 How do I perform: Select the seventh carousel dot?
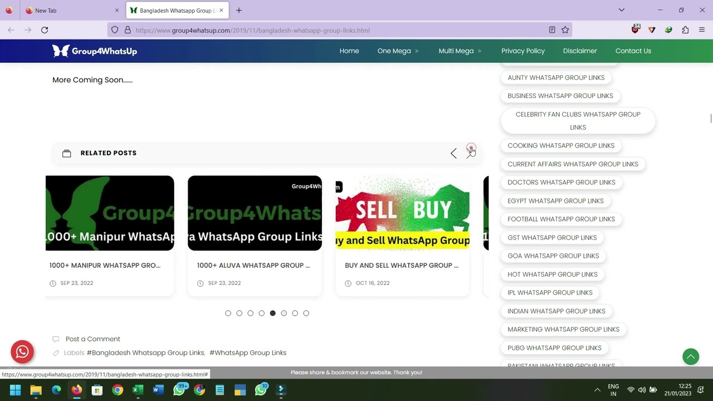click(x=295, y=313)
